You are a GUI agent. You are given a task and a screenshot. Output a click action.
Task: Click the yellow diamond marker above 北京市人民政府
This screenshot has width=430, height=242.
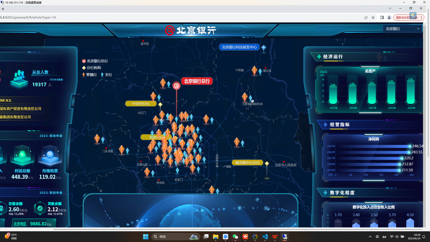pyautogui.click(x=267, y=163)
